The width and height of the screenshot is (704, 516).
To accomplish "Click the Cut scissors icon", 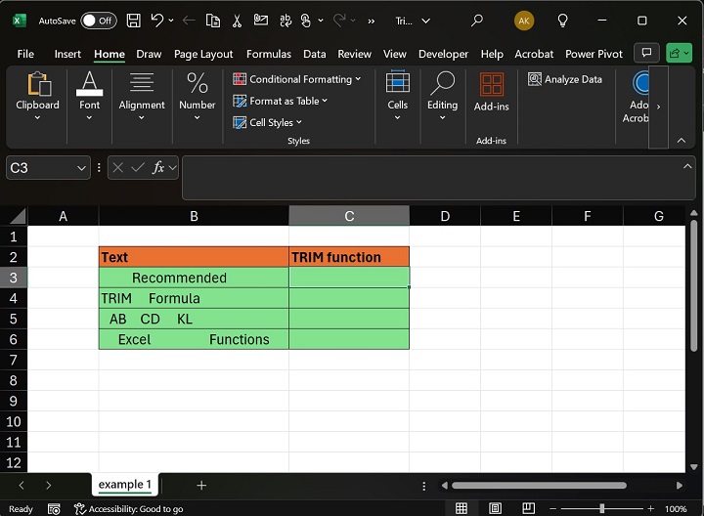I will (x=237, y=21).
